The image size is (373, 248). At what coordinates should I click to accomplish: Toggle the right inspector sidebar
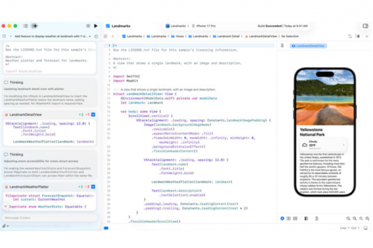click(x=366, y=26)
